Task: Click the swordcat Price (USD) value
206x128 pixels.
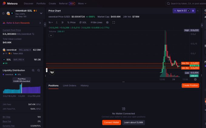Action: pos(78,17)
